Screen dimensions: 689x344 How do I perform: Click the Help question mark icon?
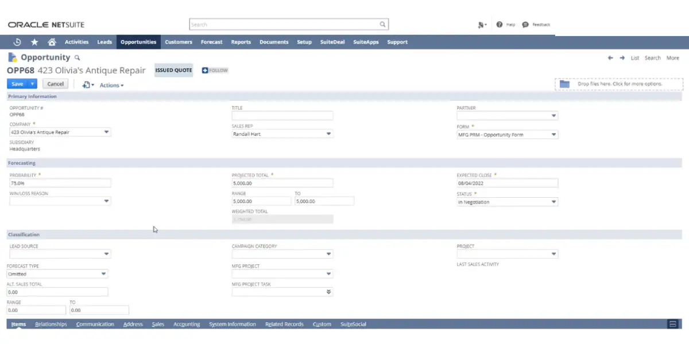500,25
